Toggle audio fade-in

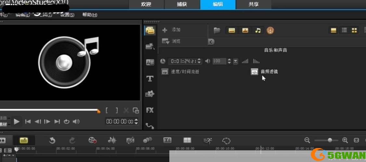(x=245, y=61)
